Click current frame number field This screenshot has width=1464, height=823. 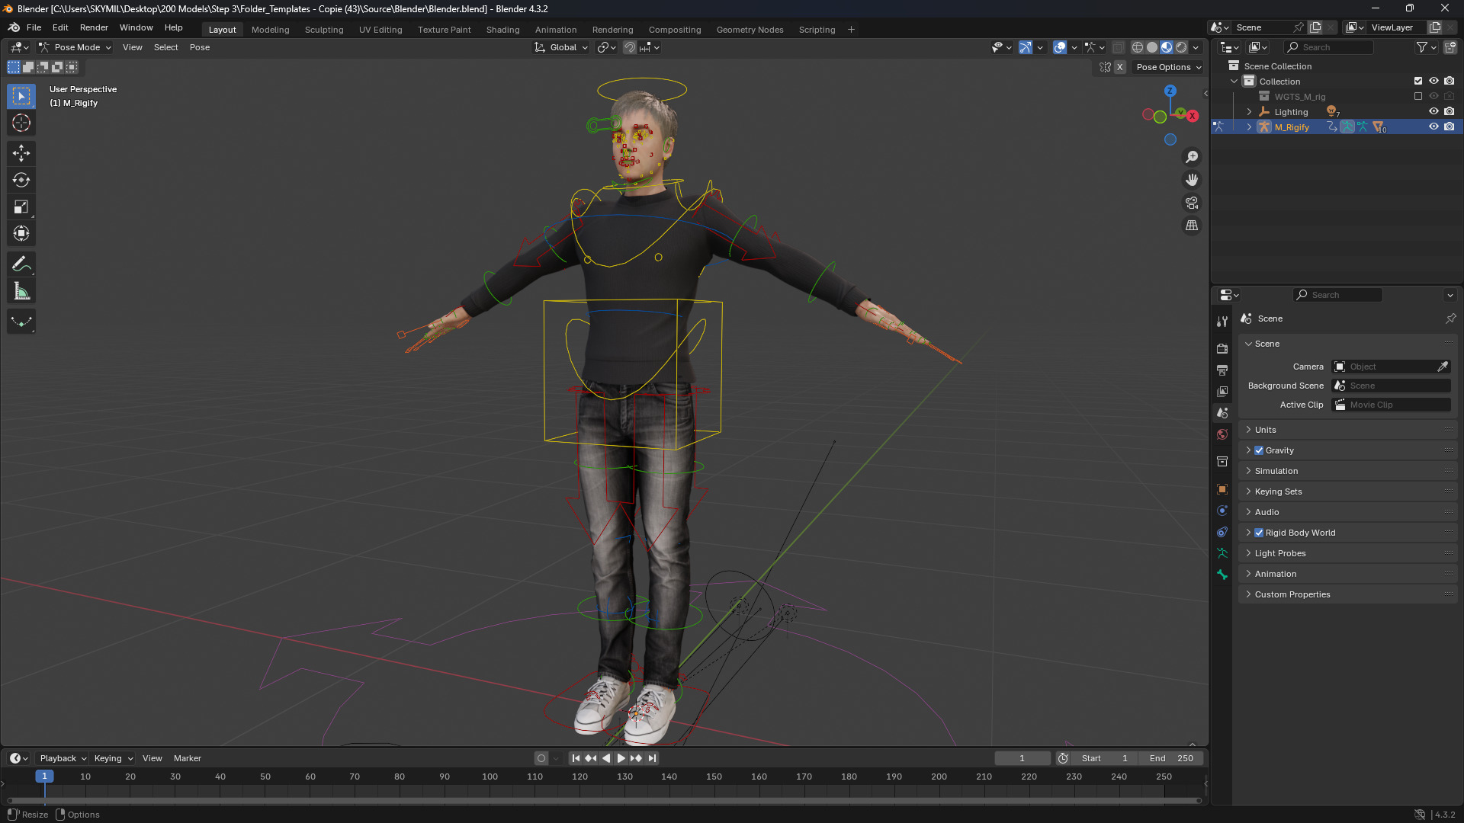pyautogui.click(x=1022, y=758)
